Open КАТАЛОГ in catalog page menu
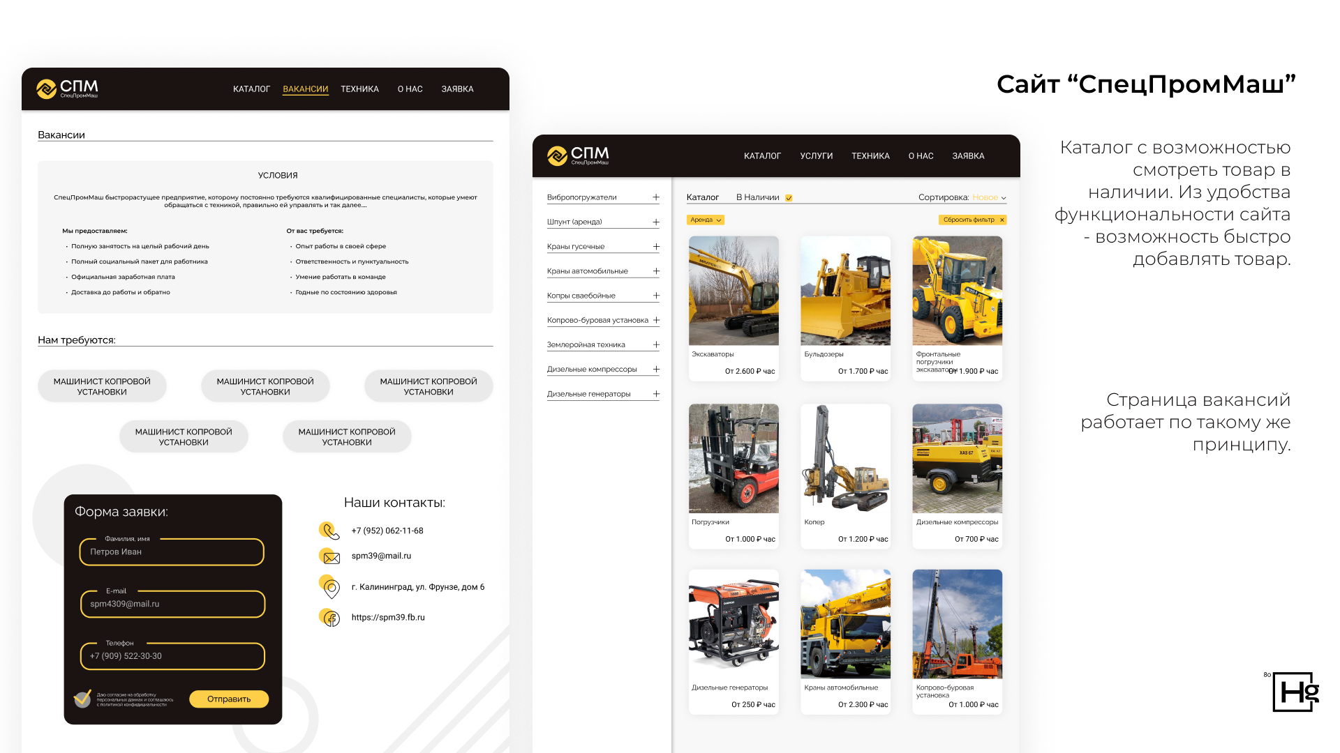The height and width of the screenshot is (753, 1340). (x=762, y=156)
